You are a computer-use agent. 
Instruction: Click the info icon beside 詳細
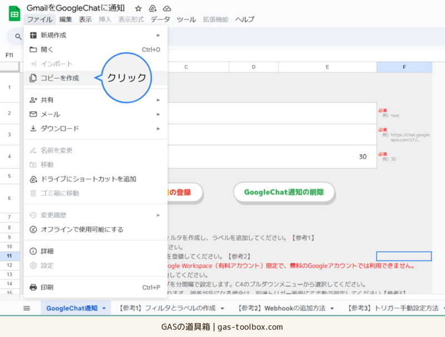pyautogui.click(x=33, y=251)
